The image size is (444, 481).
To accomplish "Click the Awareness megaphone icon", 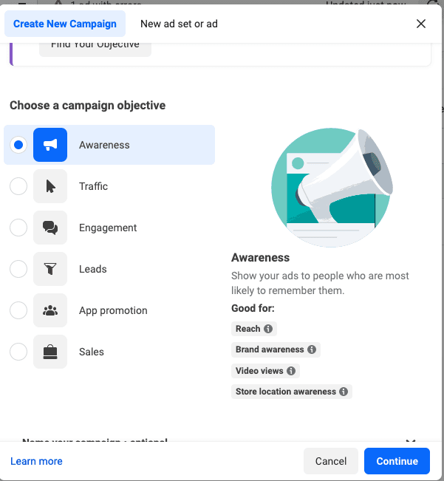I will pyautogui.click(x=50, y=145).
